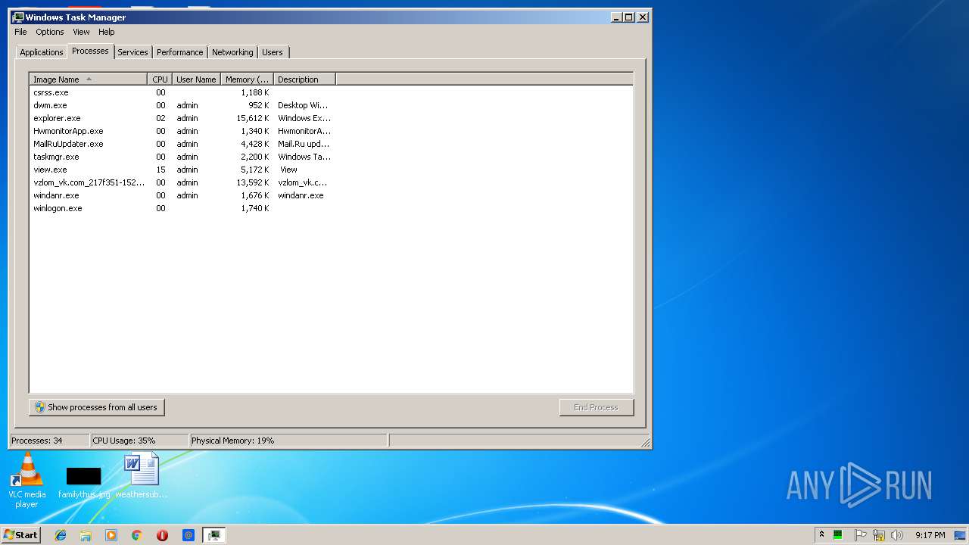Select taskmgr.exe process row
This screenshot has height=545, width=969.
[182, 157]
